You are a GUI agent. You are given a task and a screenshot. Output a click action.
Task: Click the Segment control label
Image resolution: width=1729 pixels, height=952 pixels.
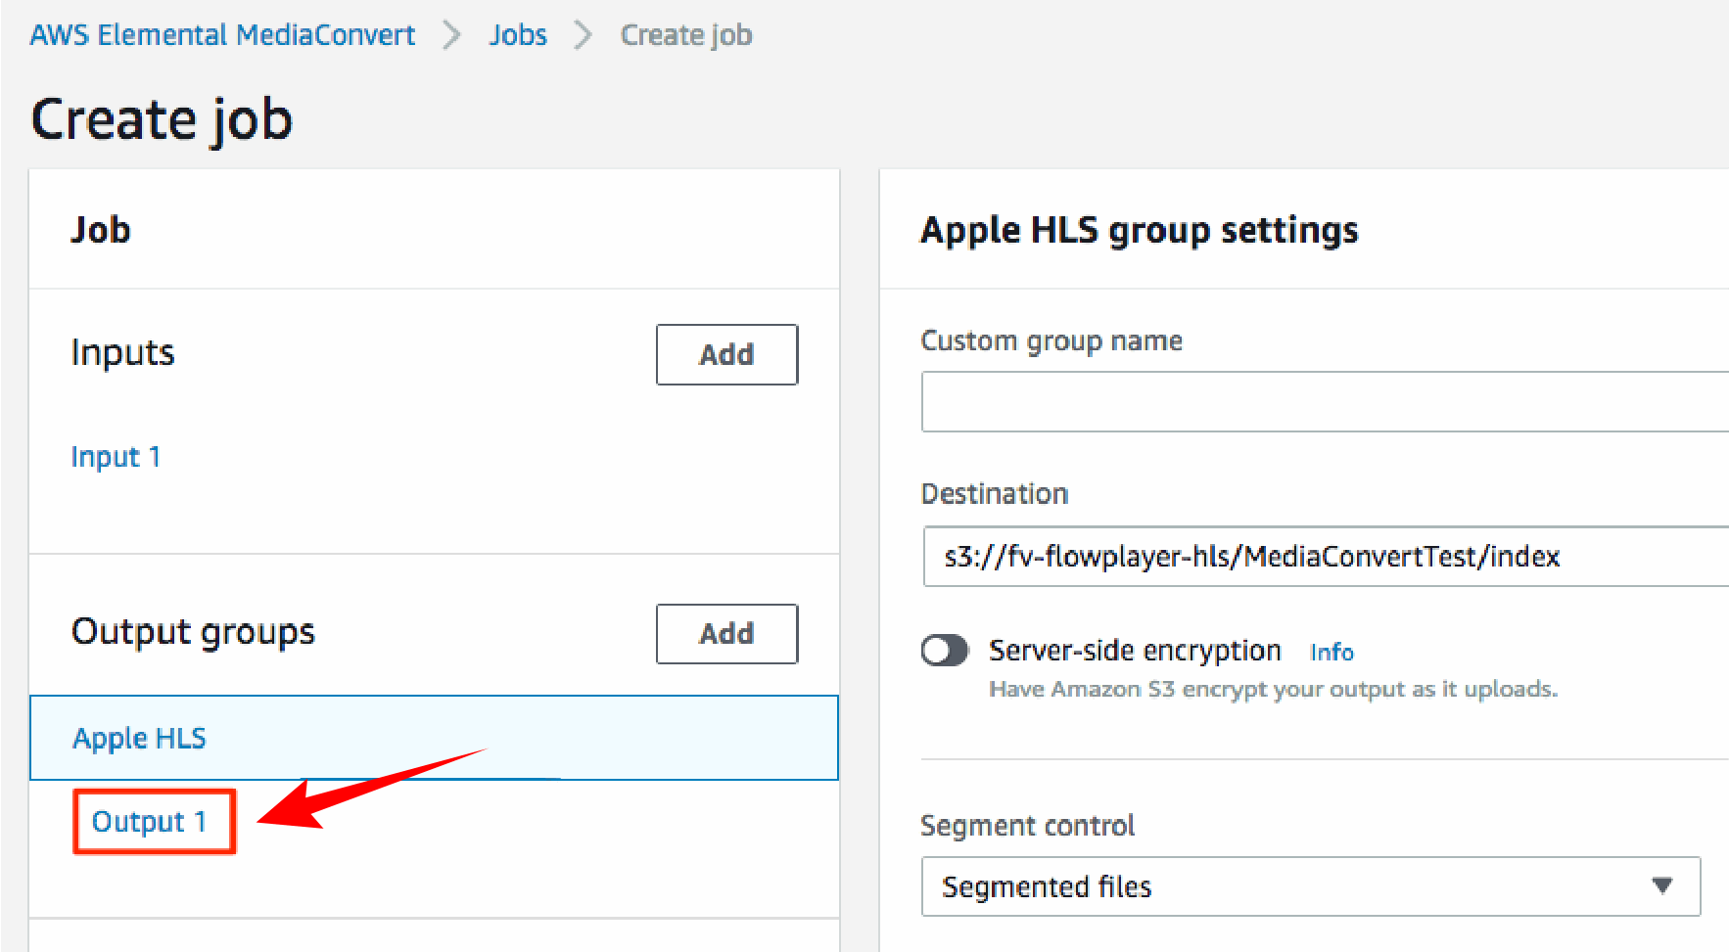(x=1027, y=826)
